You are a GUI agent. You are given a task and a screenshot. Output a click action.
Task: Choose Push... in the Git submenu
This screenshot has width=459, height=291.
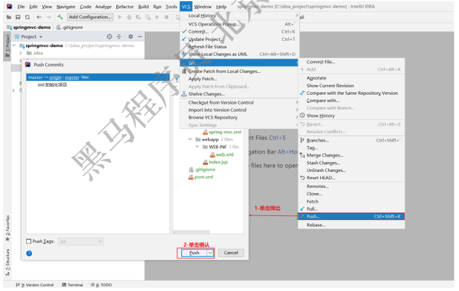pos(351,216)
